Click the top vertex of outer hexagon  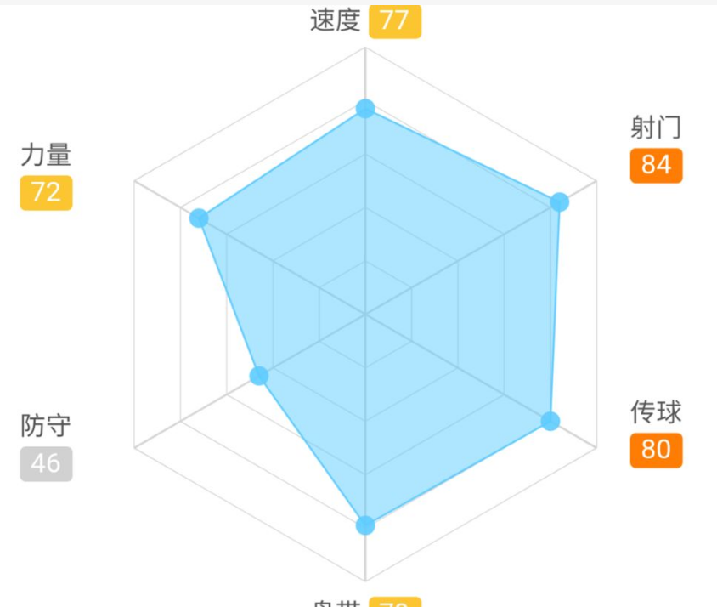[x=365, y=48]
